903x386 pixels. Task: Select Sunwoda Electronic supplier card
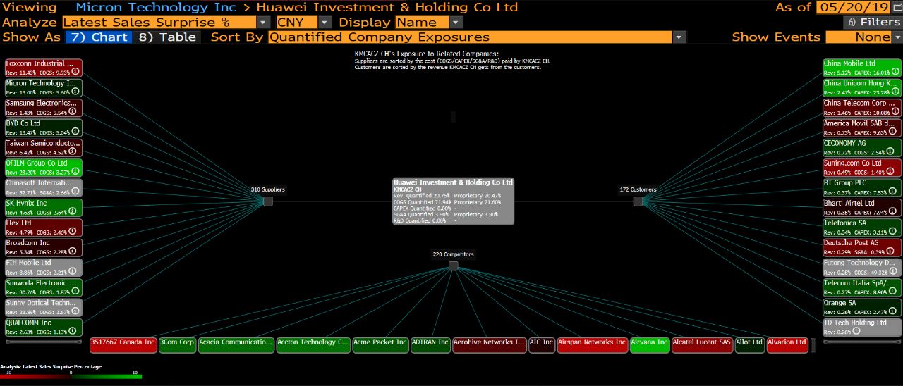click(x=44, y=287)
